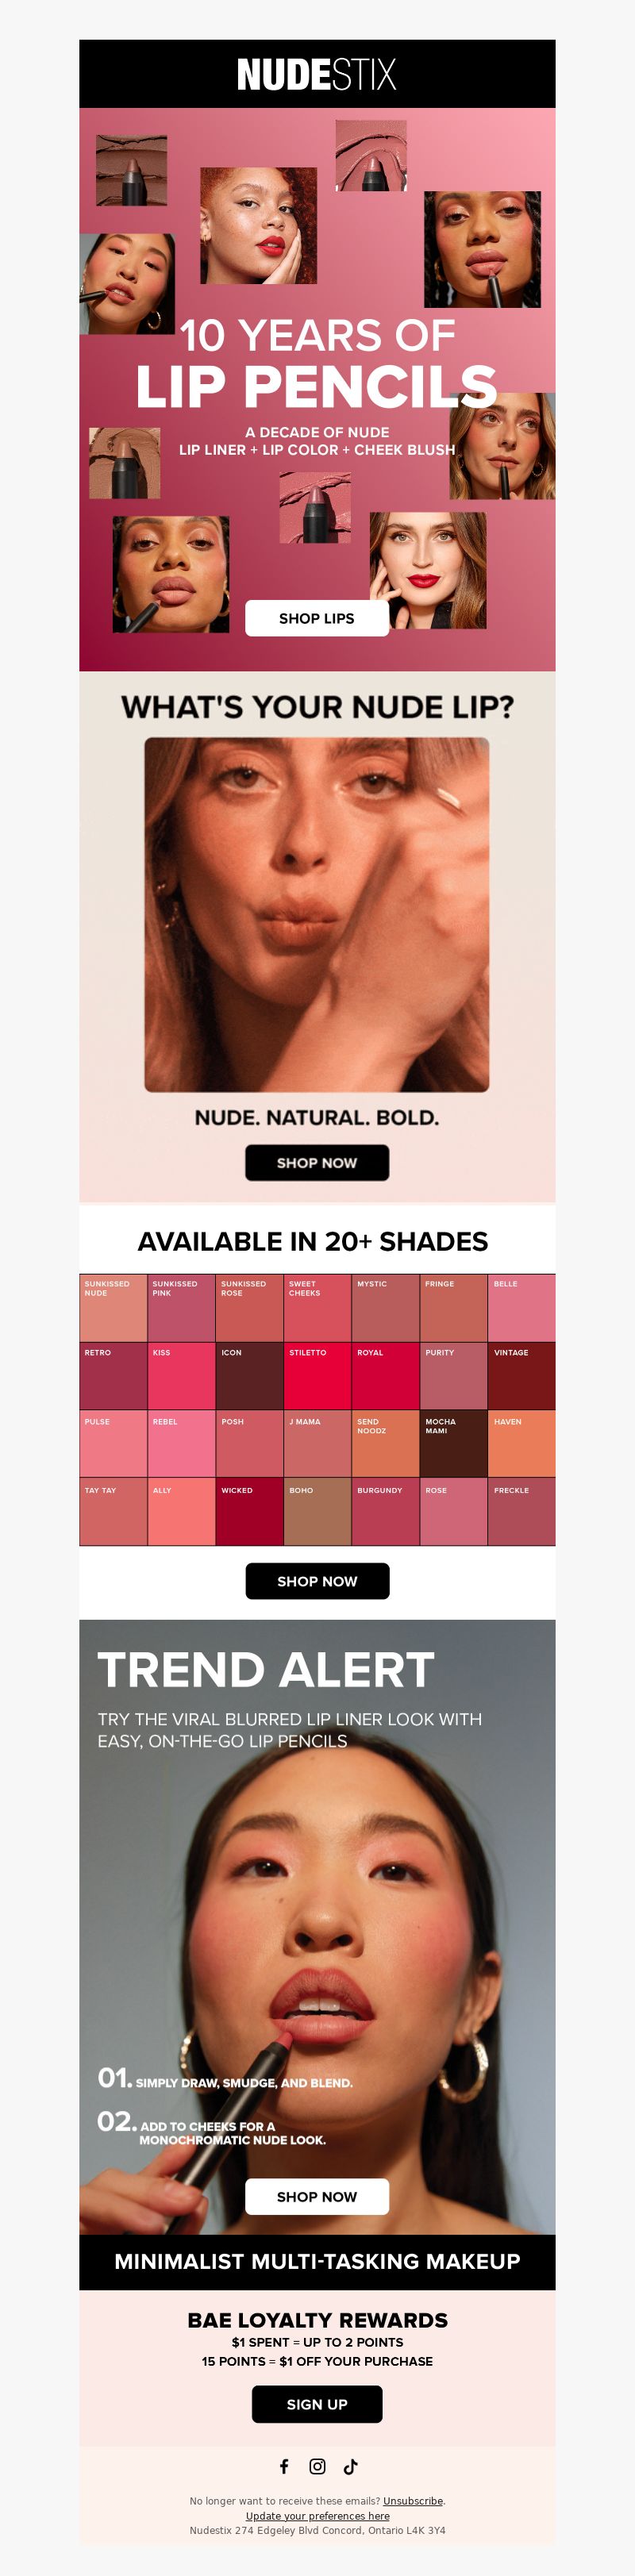Click SIGN UP for Bae Loyalty Rewards
Viewport: 635px width, 2576px height.
tap(317, 2403)
